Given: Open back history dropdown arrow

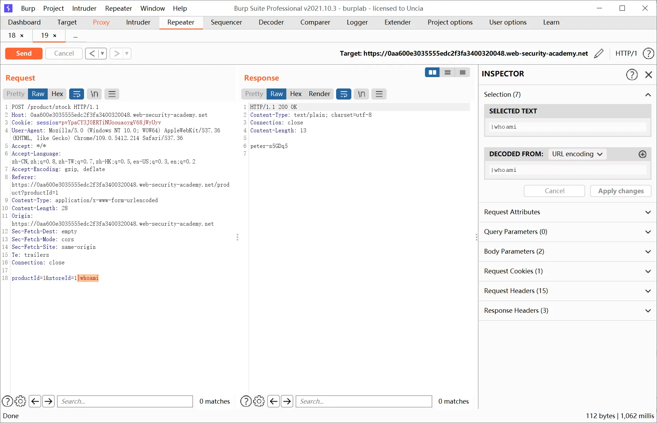Looking at the screenshot, I should point(102,53).
